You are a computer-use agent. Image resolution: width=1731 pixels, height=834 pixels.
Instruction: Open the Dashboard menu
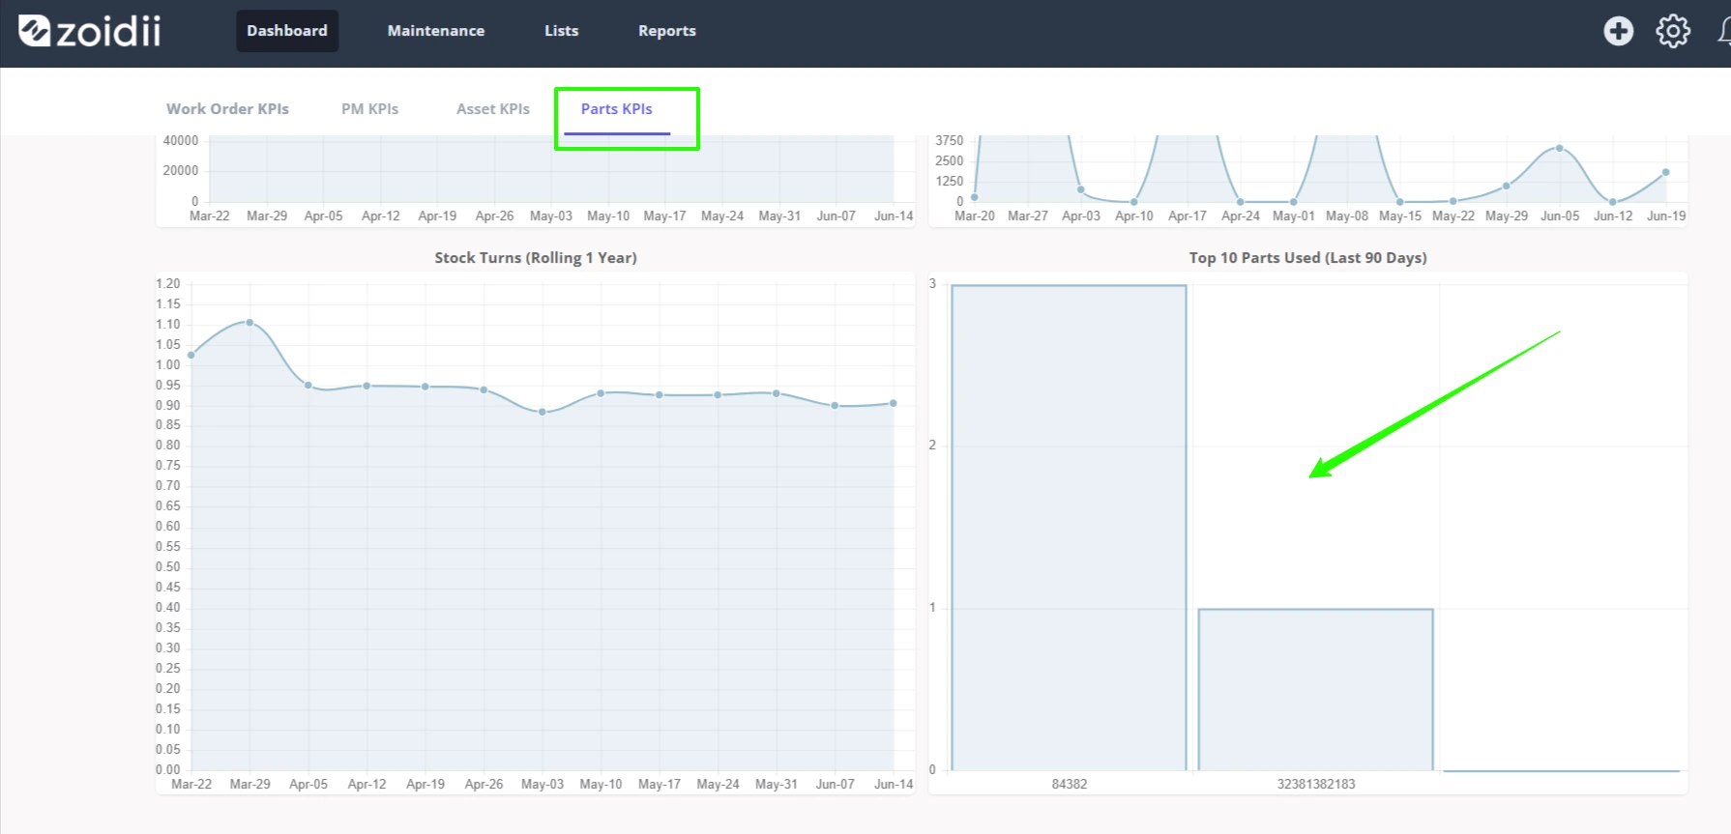click(287, 31)
